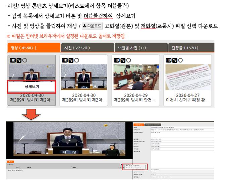
Task: Open the 간행물 (1520) tab
Action: click(x=191, y=48)
